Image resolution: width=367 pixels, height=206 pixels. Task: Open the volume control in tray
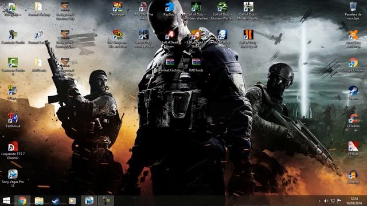click(x=326, y=201)
